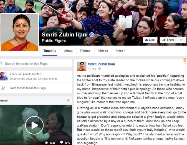The image size is (187, 145).
Task: Click the post author name Smriti Zubin Irani
Action: pos(101,64)
